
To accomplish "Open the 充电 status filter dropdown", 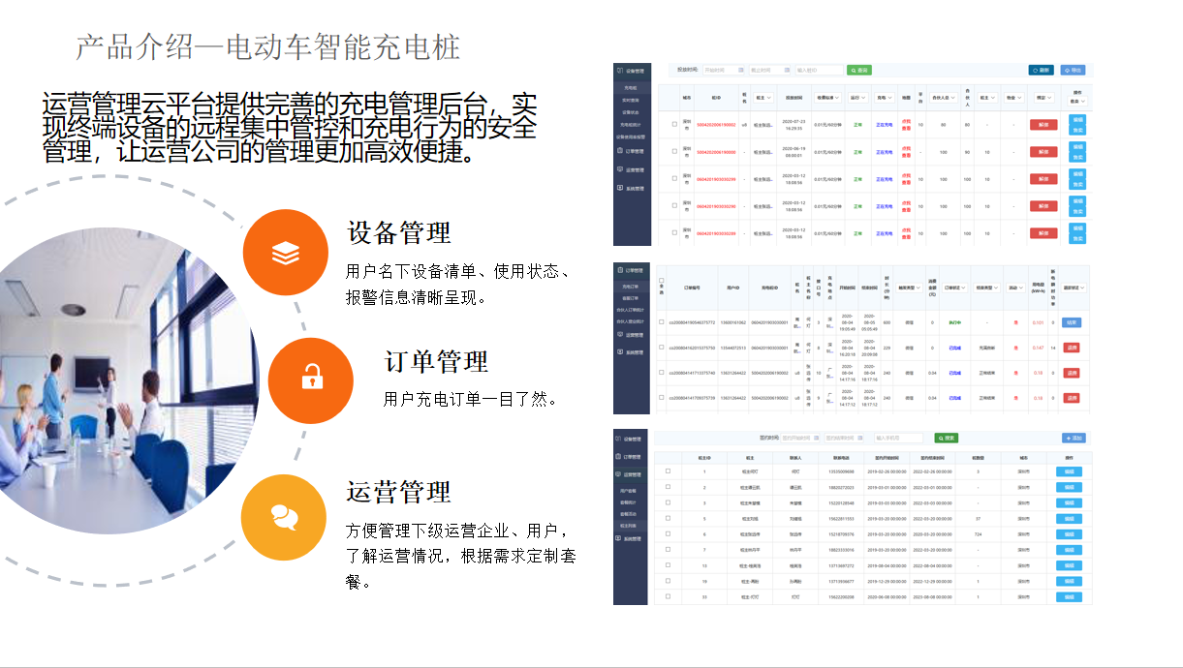I will [885, 98].
